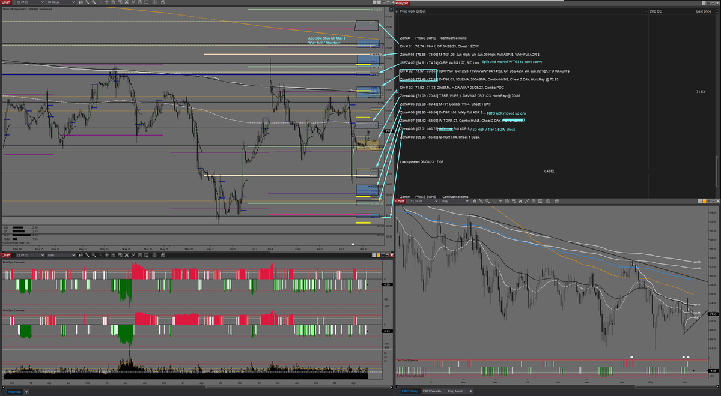
Task: Click orange link square on lower-right Daily chart
Action: pos(704,201)
